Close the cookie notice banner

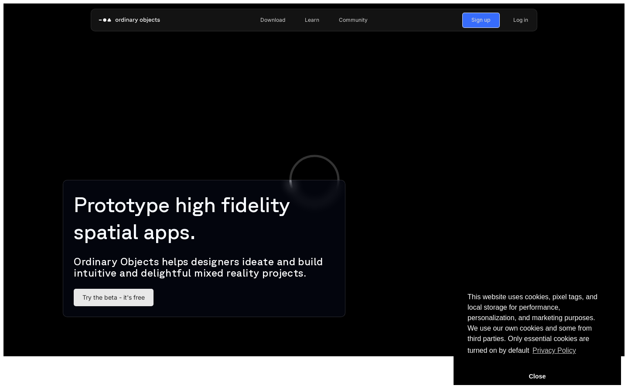(x=537, y=376)
